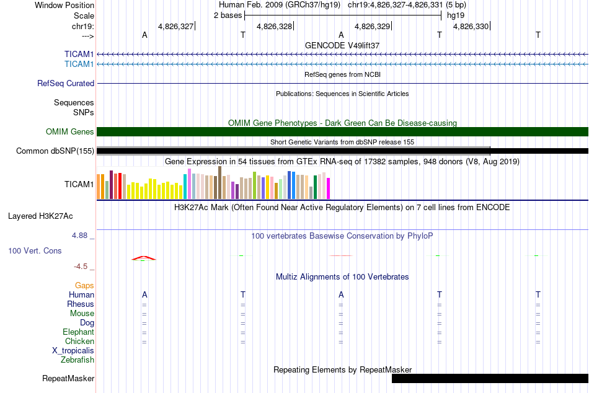Click the 100 Vert. Cons label

pyautogui.click(x=35, y=251)
